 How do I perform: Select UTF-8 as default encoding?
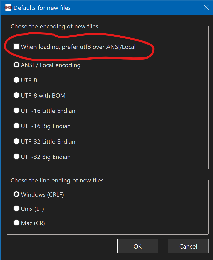pyautogui.click(x=16, y=80)
